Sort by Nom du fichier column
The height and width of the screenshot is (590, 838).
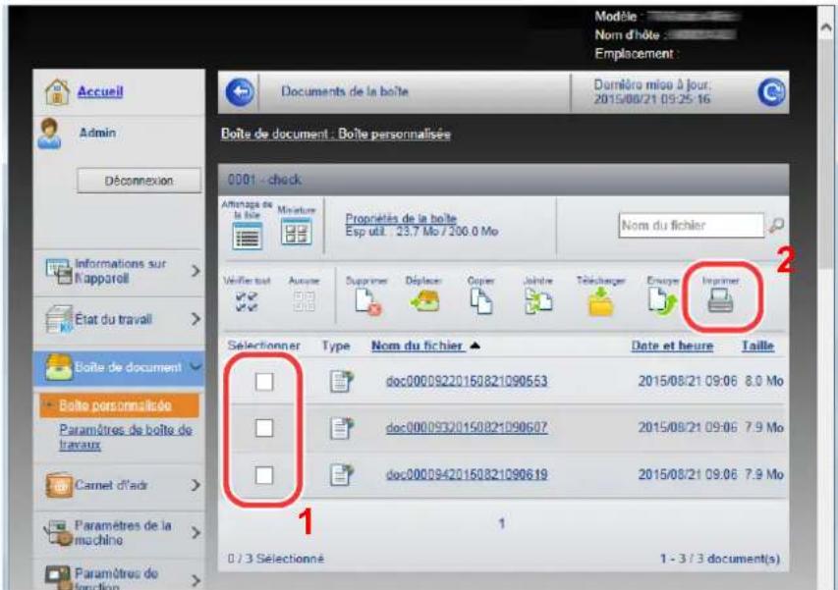[417, 346]
